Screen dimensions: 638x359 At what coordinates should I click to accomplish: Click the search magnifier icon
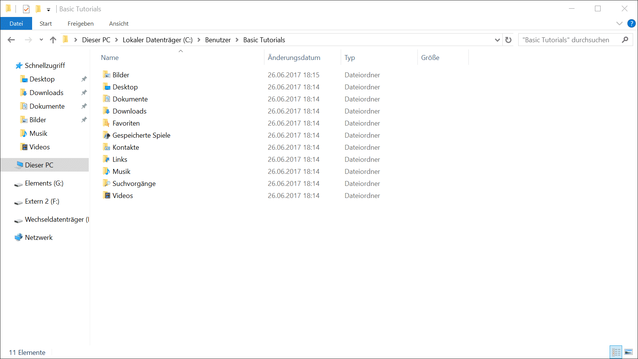tap(625, 40)
